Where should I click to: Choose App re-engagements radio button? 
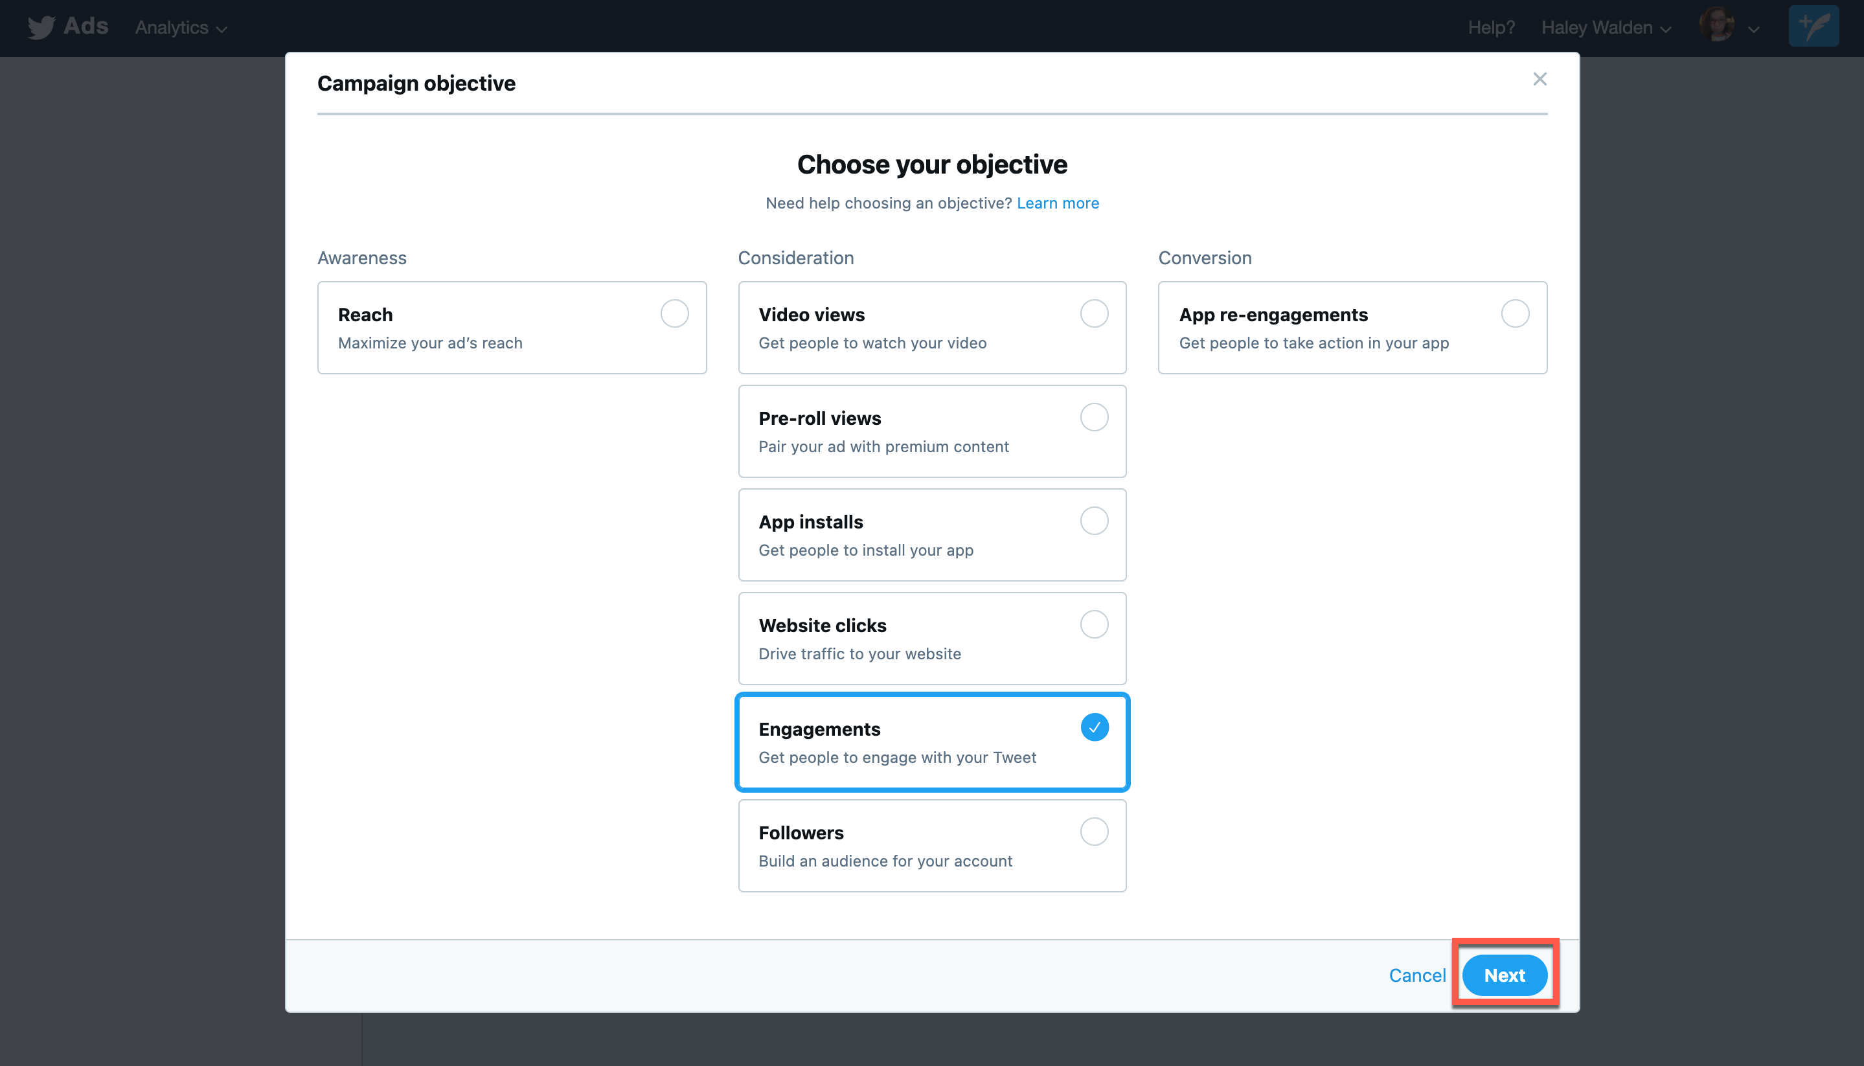[1515, 313]
